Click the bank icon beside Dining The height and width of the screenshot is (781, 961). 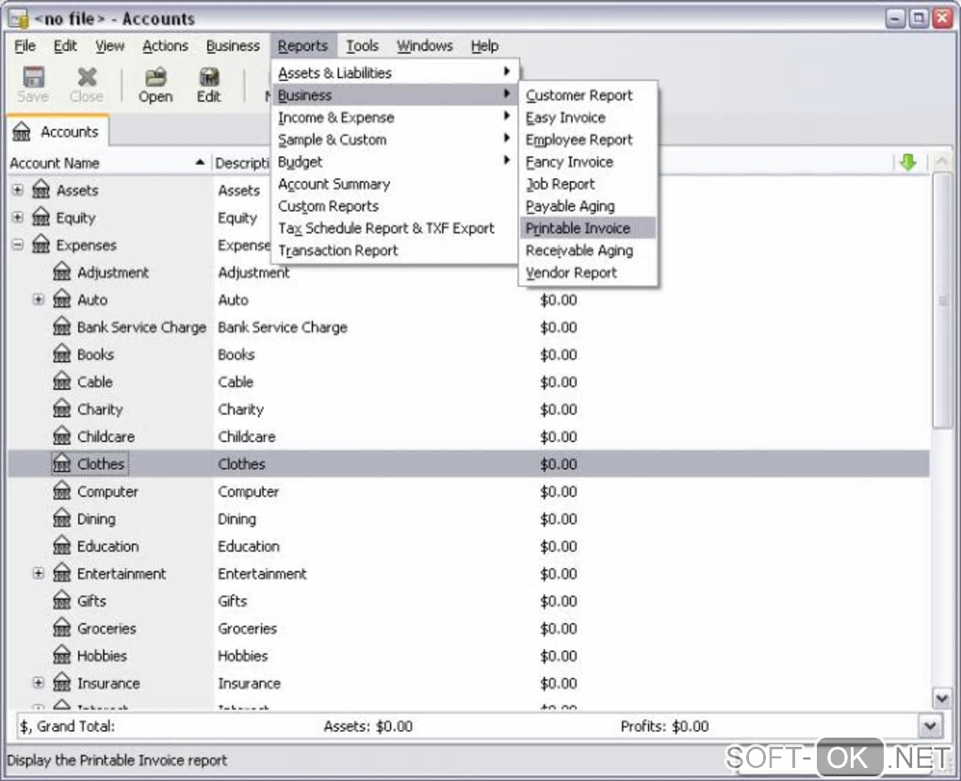[62, 518]
